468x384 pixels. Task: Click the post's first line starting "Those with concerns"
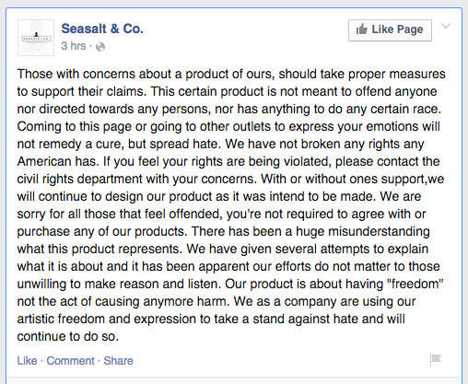231,75
